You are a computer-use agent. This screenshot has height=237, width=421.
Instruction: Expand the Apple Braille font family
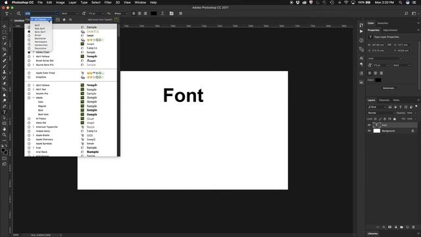click(34, 135)
